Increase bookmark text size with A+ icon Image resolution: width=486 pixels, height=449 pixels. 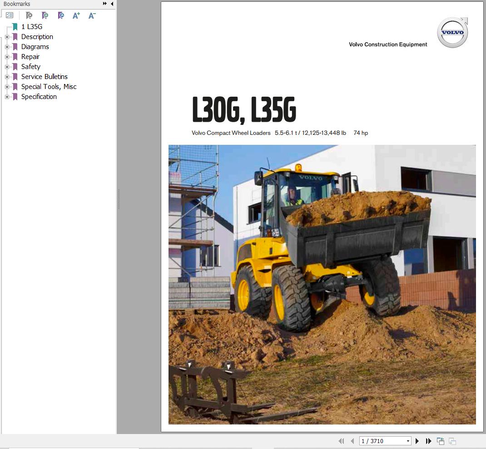pyautogui.click(x=76, y=15)
